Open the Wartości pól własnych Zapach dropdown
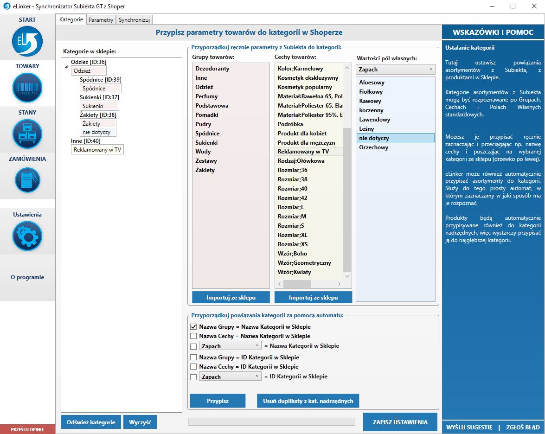The height and width of the screenshot is (434, 545). coord(395,70)
